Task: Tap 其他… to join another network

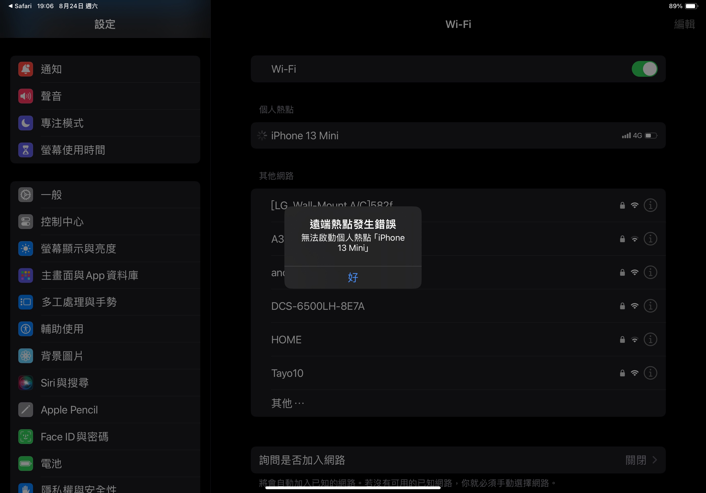Action: 458,403
